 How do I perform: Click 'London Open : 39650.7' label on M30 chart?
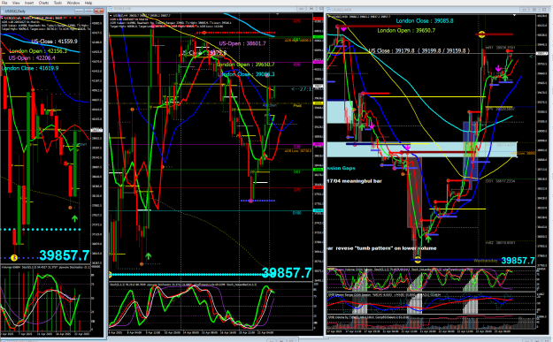[406, 30]
